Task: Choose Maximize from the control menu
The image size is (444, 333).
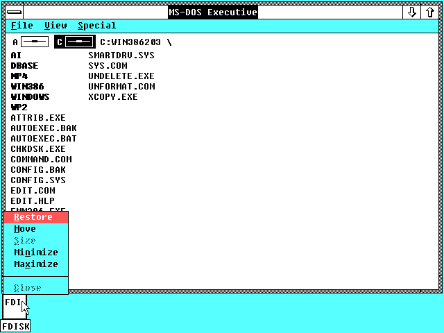Action: point(35,264)
